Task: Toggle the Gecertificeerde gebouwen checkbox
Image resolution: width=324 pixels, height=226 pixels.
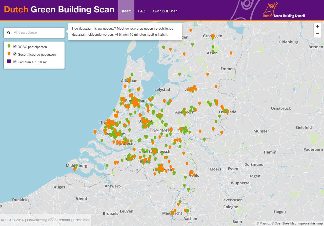Action: [x=15, y=54]
